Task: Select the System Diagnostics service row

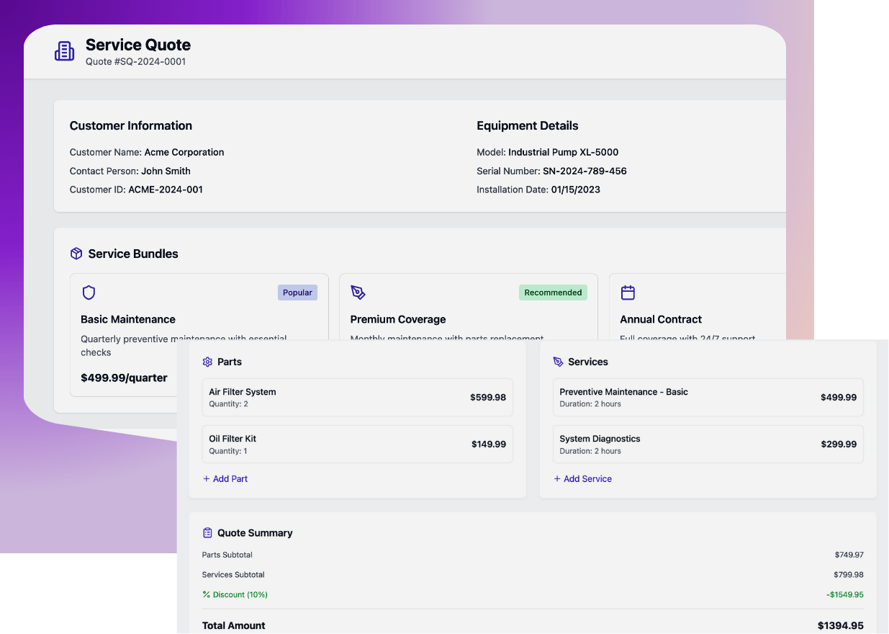Action: (x=708, y=445)
